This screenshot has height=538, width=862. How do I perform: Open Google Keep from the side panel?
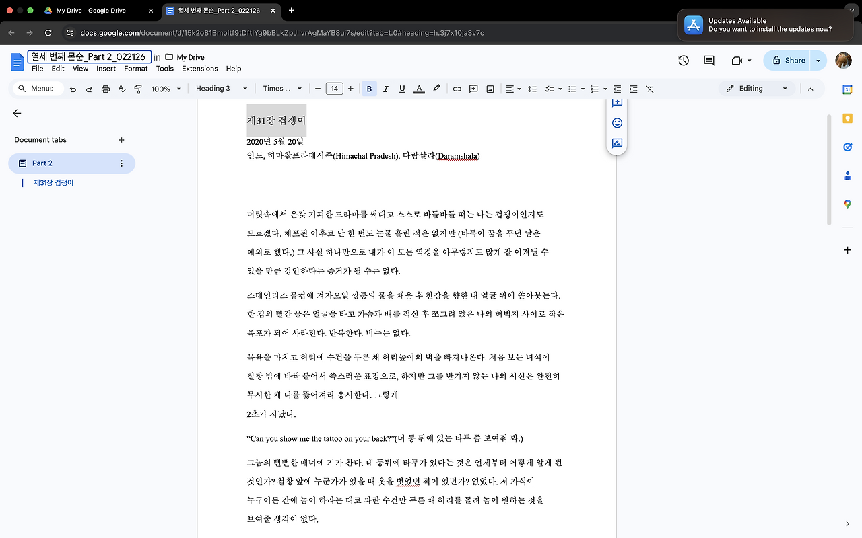pyautogui.click(x=847, y=118)
